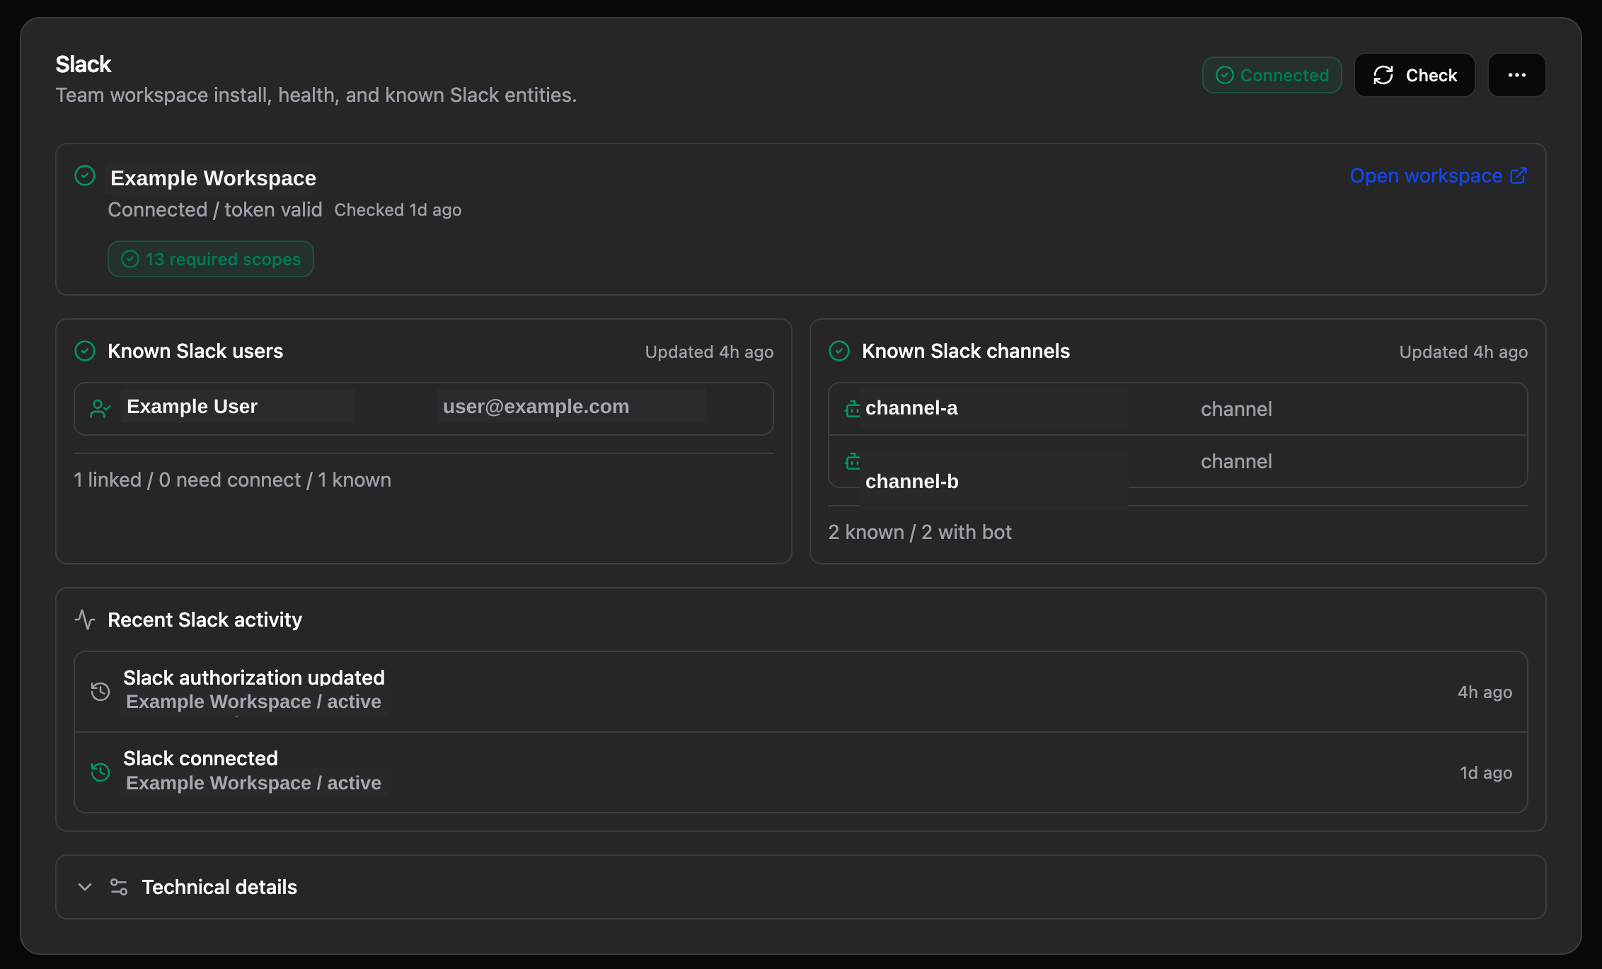Click the history icon beside Slack authorization updated
Screen dimensions: 1602x969
coord(100,691)
